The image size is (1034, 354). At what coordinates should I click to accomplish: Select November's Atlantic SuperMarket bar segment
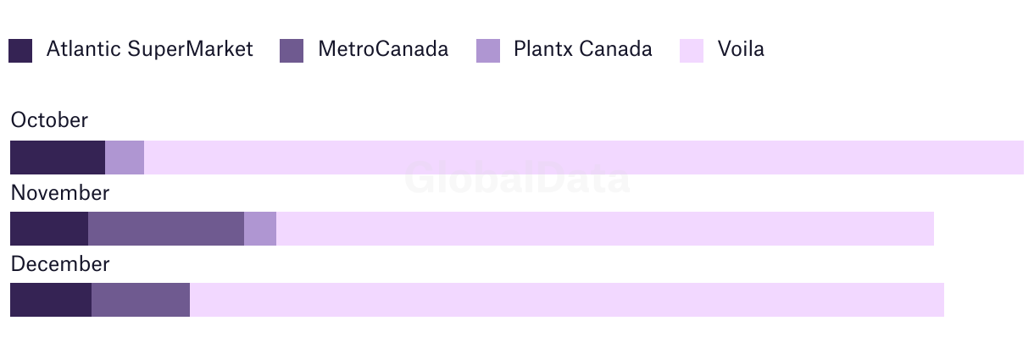click(x=49, y=229)
